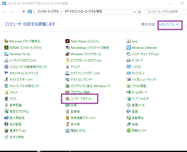Open the デバイス マネージャー icon
This screenshot has height=152, width=187.
click(6, 79)
